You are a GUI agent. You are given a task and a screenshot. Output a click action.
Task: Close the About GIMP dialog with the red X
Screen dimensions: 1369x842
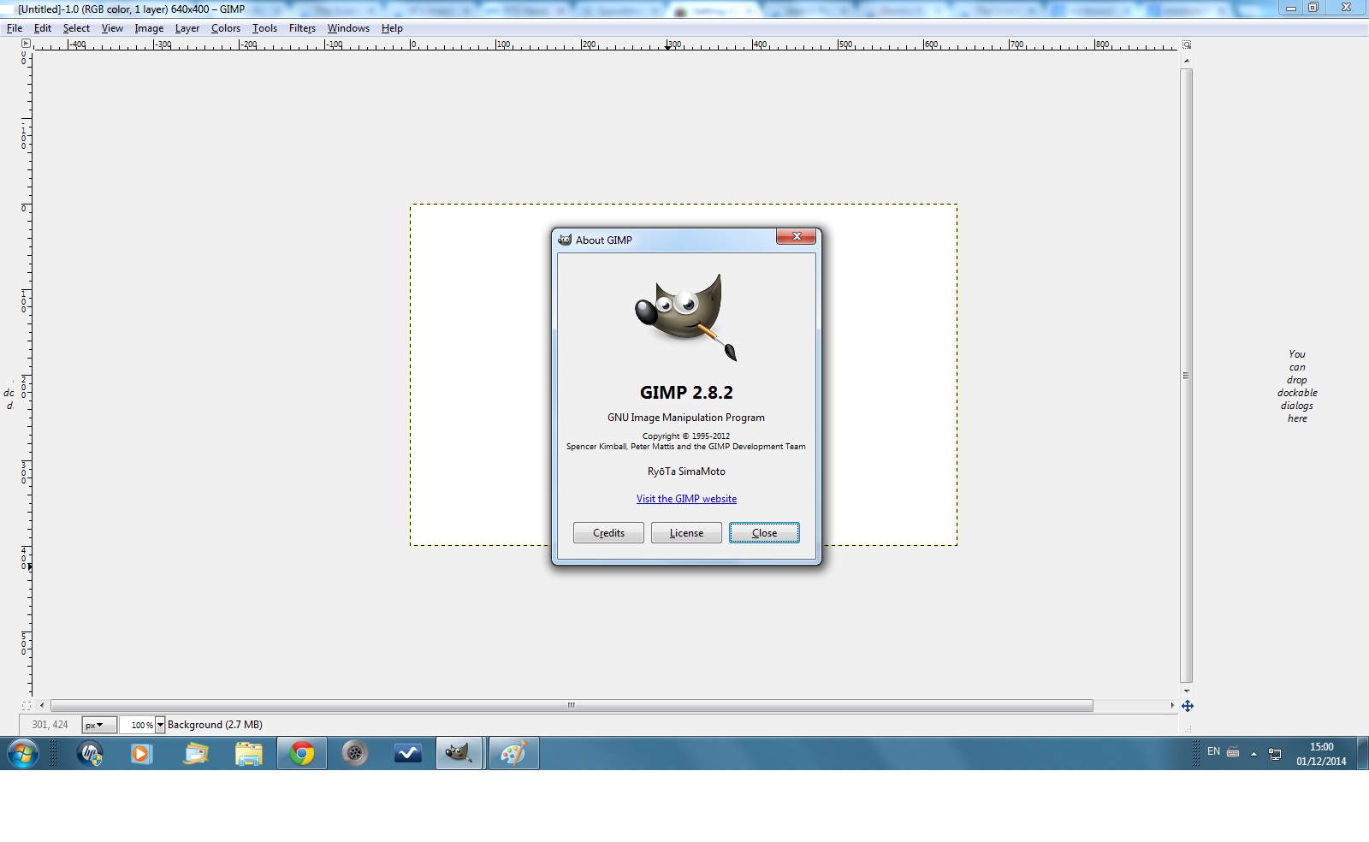tap(796, 237)
